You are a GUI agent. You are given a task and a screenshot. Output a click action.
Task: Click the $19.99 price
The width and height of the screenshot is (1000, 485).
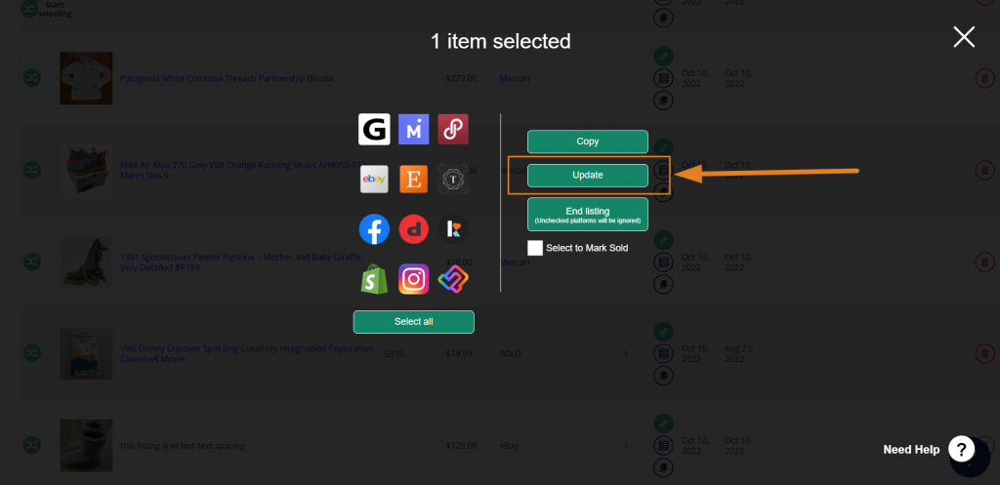pyautogui.click(x=459, y=353)
